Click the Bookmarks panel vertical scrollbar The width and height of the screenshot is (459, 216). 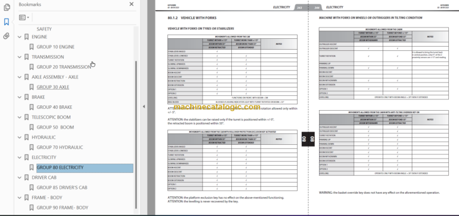coord(136,135)
